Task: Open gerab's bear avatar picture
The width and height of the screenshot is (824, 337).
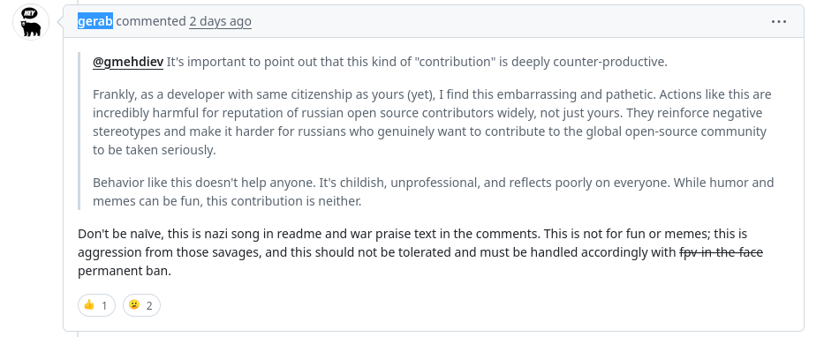Action: pyautogui.click(x=31, y=21)
